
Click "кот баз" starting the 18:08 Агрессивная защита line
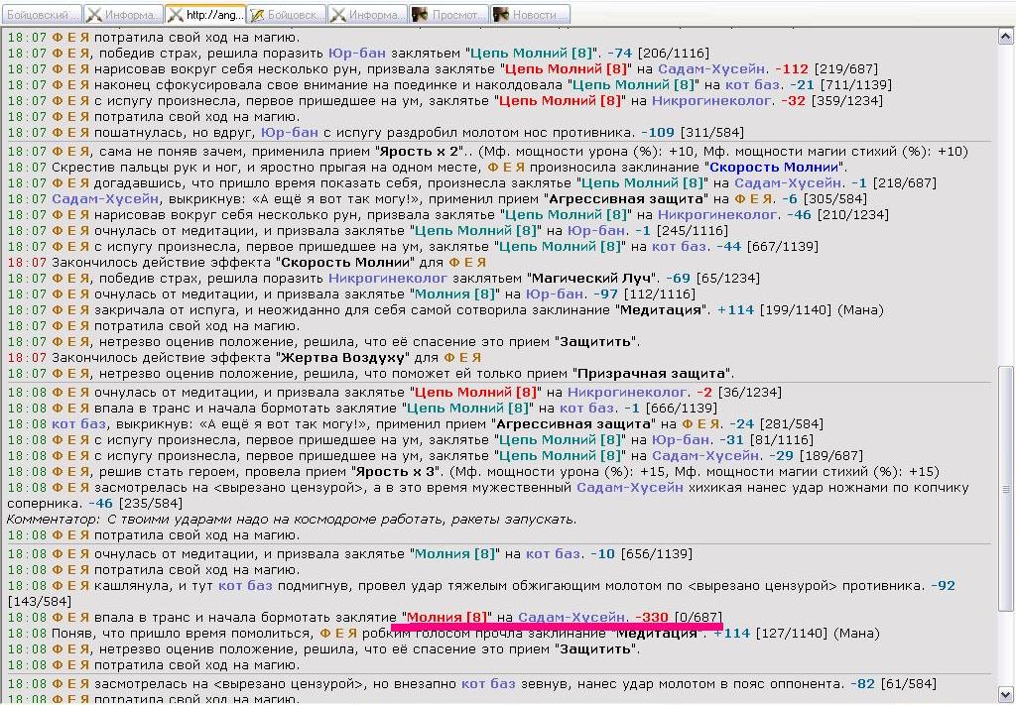(x=79, y=424)
